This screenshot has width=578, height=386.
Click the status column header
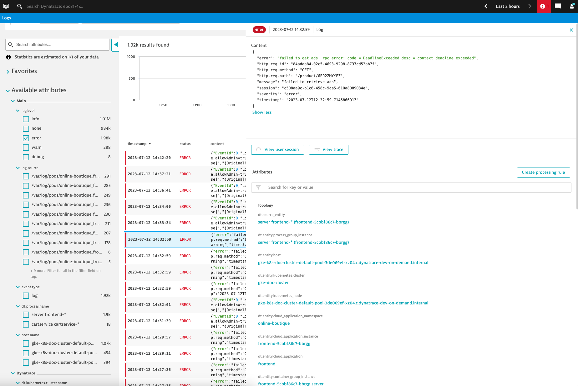pyautogui.click(x=185, y=144)
